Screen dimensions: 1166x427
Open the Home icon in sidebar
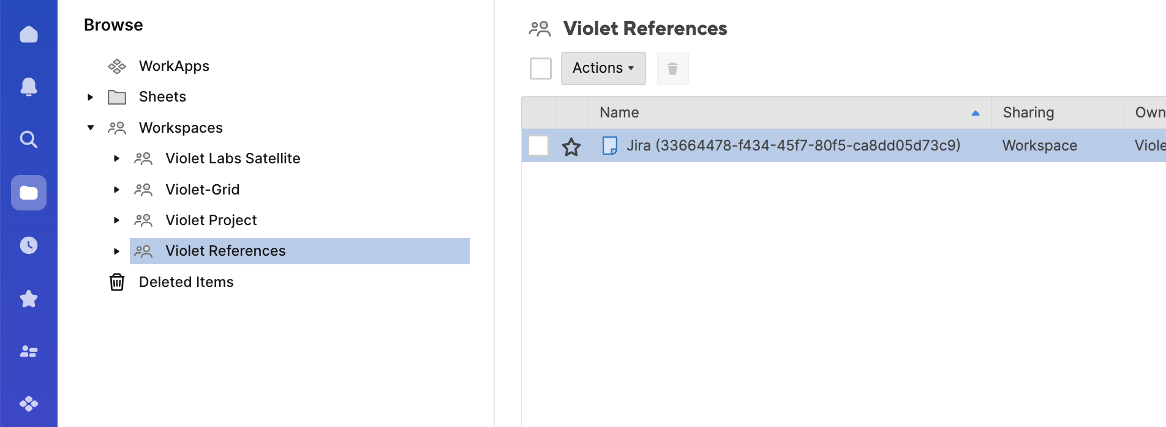pos(29,34)
